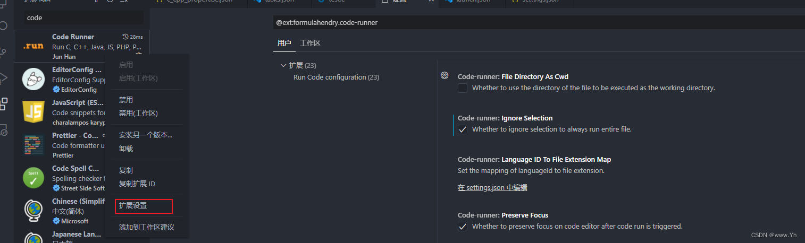Choose 启用(工作区) in the context menu
Screen dimensions: 805x243
pos(138,78)
